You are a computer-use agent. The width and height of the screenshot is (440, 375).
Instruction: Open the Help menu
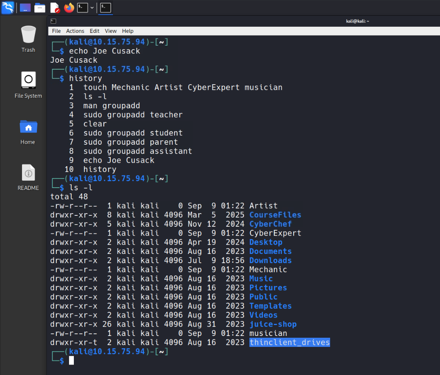point(127,31)
